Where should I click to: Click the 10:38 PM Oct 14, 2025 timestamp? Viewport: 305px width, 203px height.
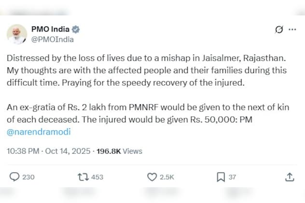pyautogui.click(x=49, y=151)
